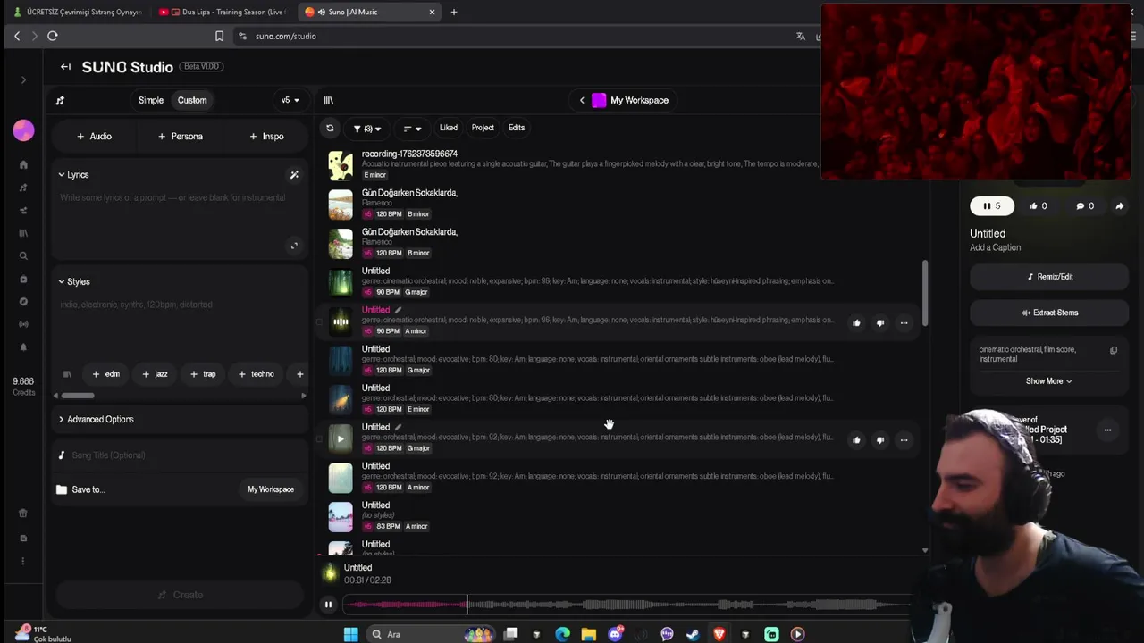The image size is (1144, 643).
Task: Click the thumbs up count in right panel
Action: [x=1038, y=206]
